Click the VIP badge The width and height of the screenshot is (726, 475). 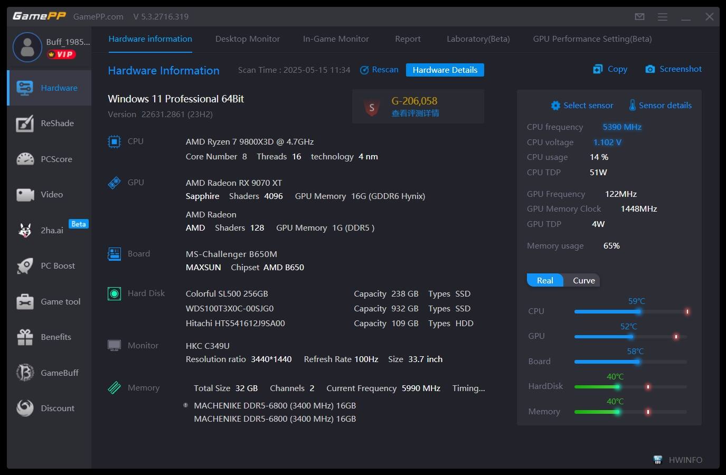[x=61, y=54]
